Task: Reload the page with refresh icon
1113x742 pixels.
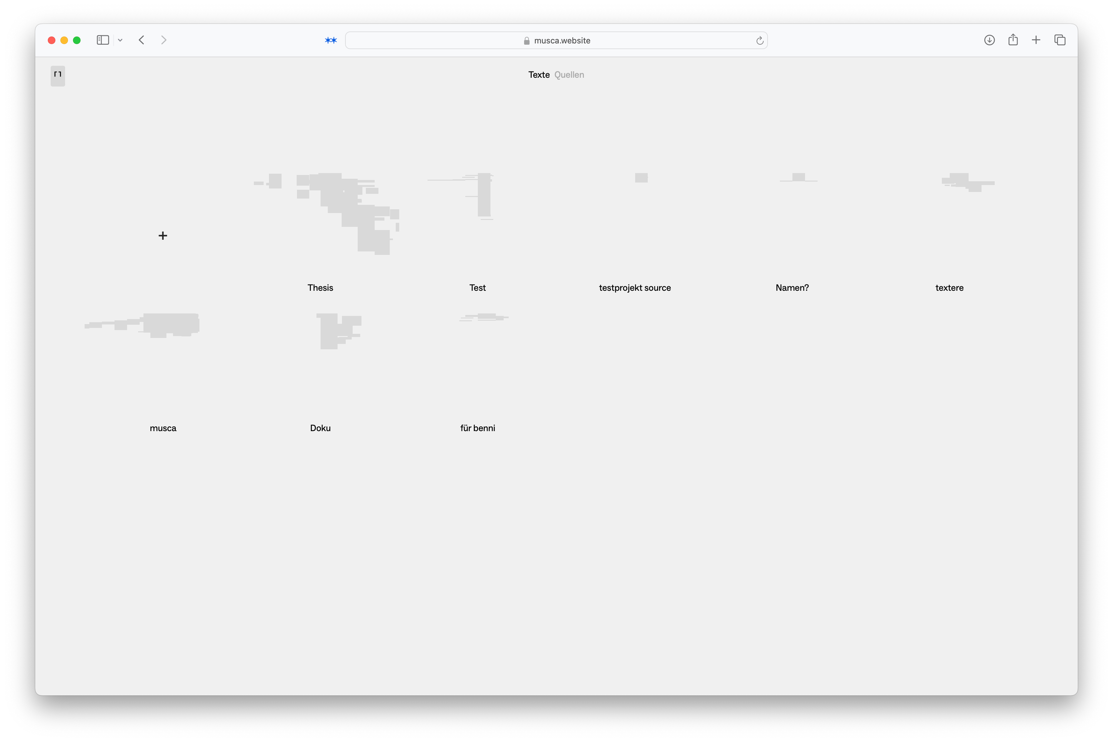Action: click(760, 41)
